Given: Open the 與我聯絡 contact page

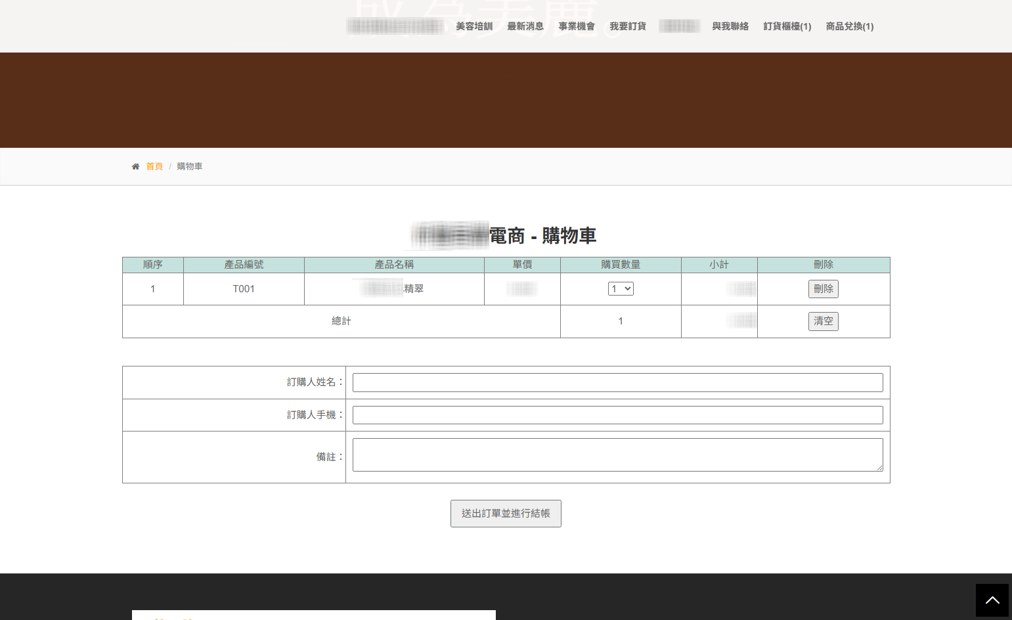Looking at the screenshot, I should point(730,26).
